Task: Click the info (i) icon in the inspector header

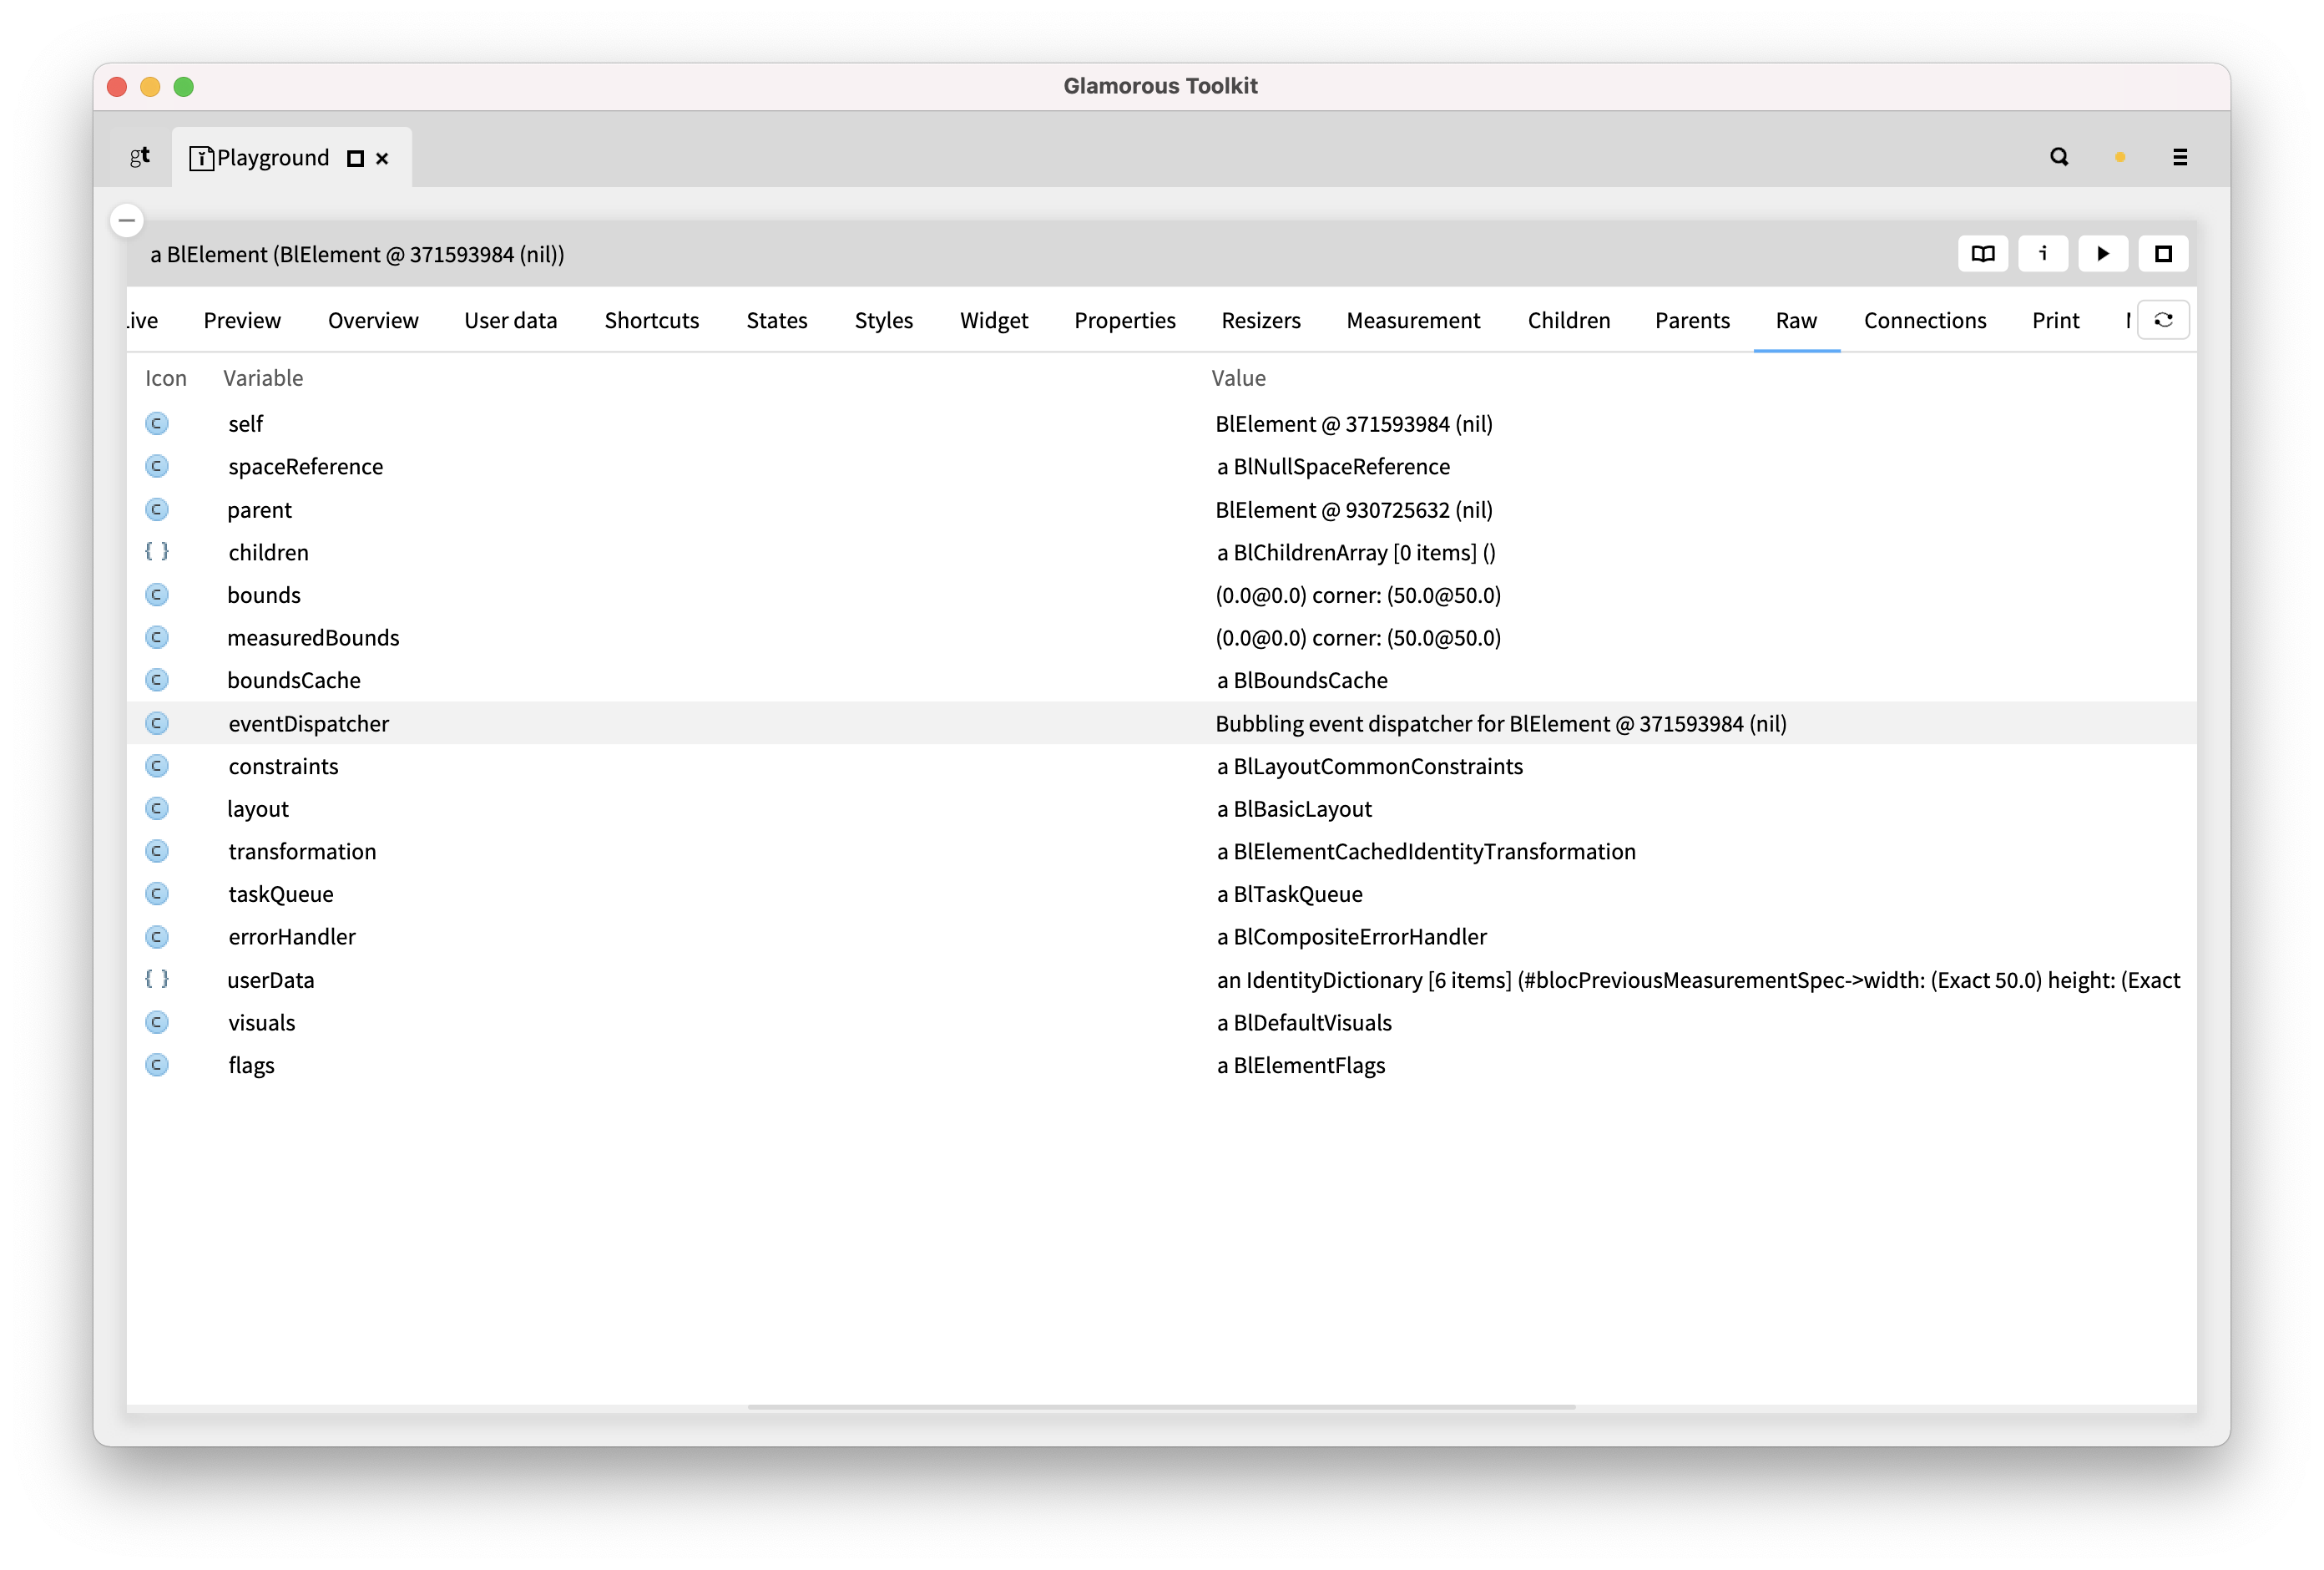Action: point(2043,253)
